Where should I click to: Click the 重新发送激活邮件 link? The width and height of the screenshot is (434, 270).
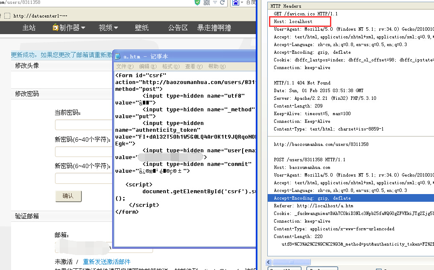click(107, 262)
